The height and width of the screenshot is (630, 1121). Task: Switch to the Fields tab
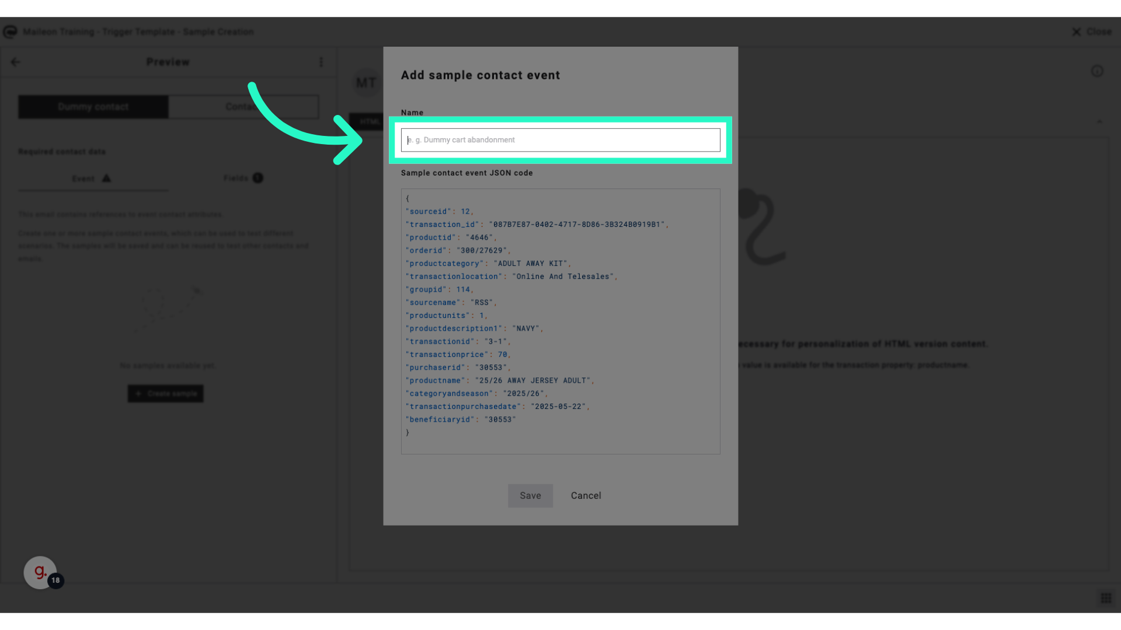click(243, 178)
